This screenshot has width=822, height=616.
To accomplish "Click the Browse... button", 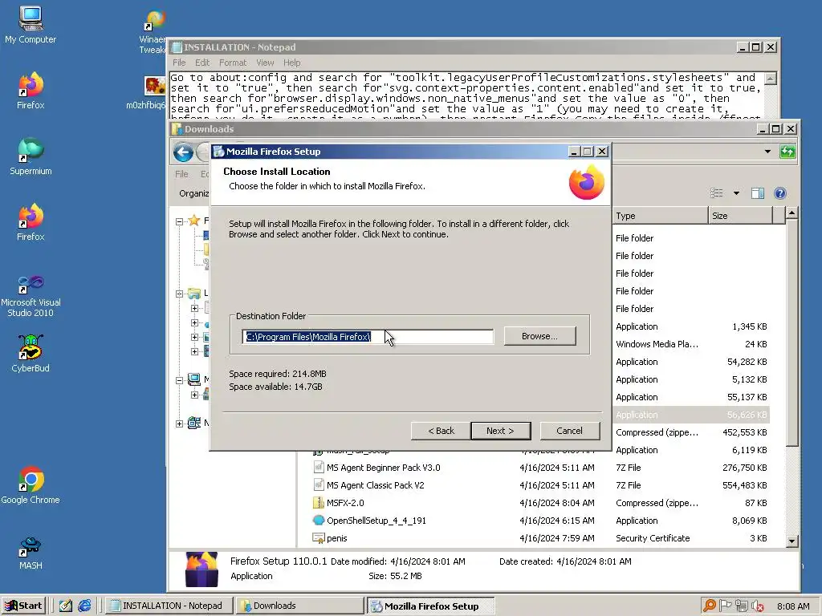I will tap(540, 336).
